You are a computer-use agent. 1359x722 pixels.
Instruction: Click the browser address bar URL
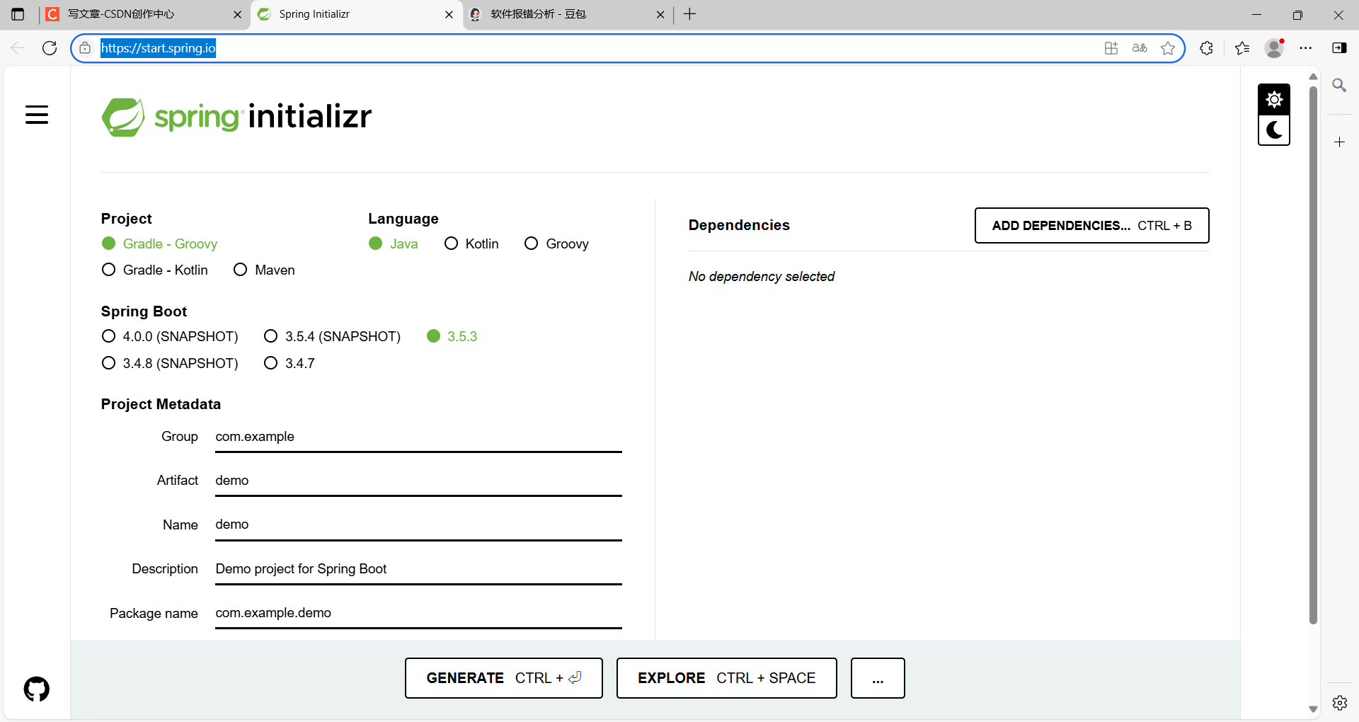158,48
